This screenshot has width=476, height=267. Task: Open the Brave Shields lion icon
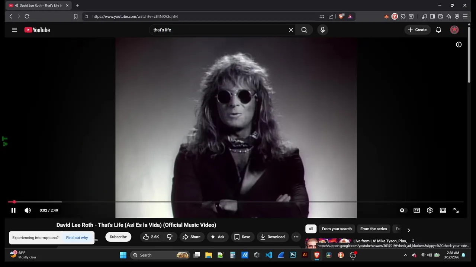point(341,16)
